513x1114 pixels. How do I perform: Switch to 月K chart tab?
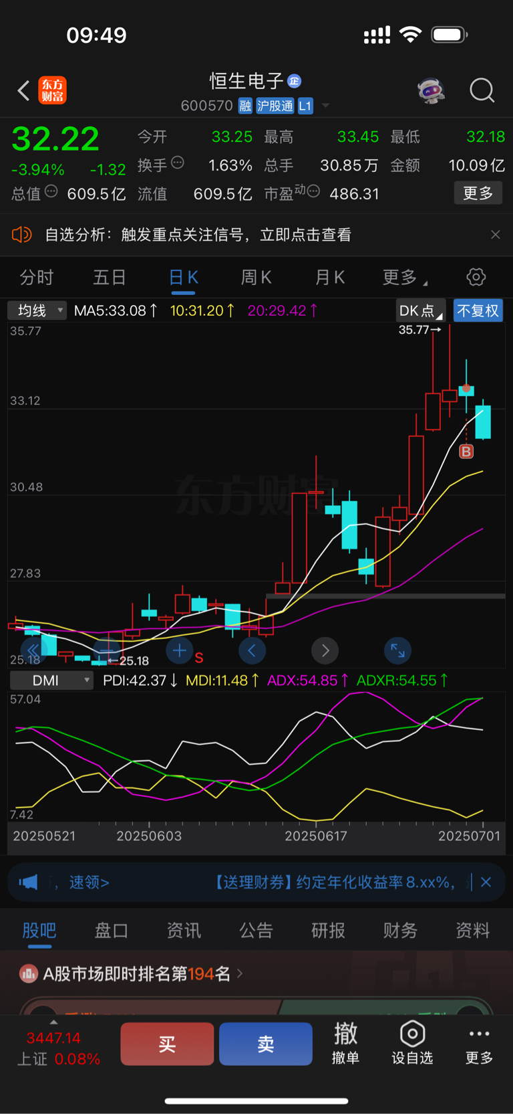[330, 277]
